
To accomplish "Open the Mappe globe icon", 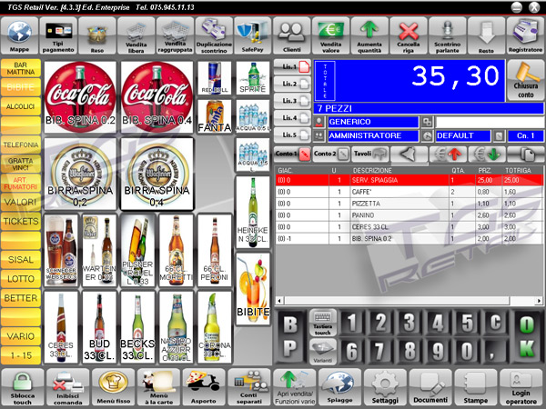I will (x=19, y=35).
